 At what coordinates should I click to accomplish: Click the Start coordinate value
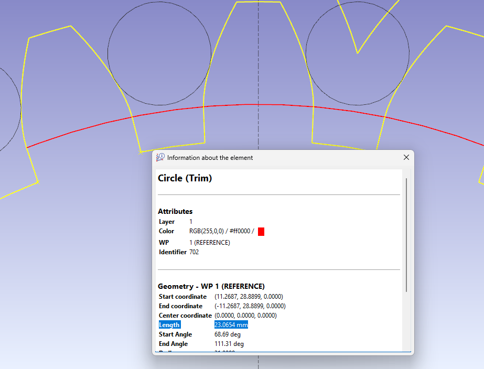point(249,297)
